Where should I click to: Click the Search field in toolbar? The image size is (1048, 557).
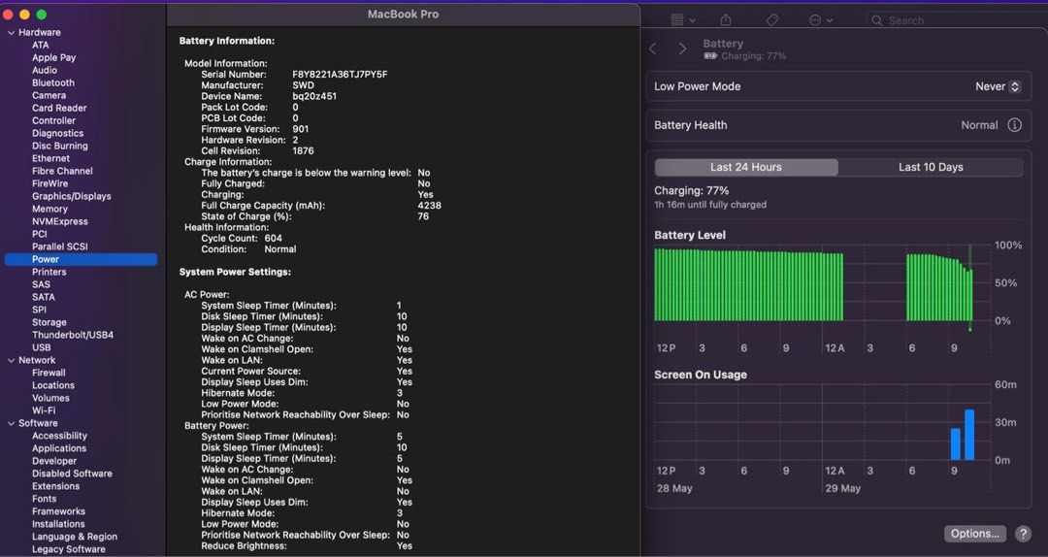click(957, 20)
